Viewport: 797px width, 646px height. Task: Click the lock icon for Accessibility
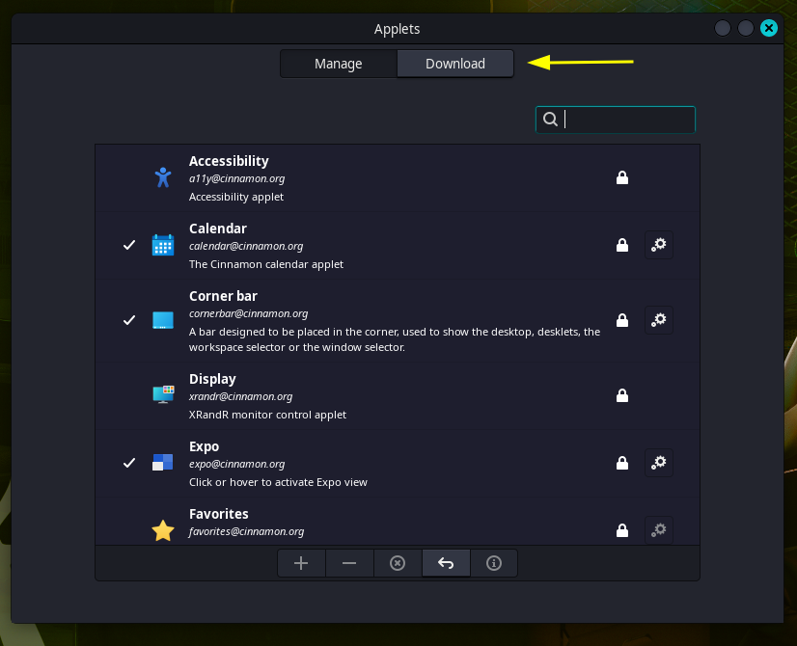coord(622,177)
